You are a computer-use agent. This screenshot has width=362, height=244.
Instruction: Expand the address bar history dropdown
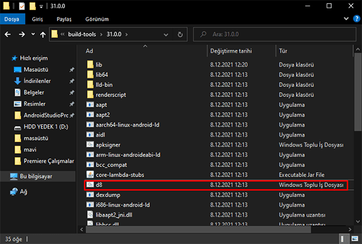[166, 35]
